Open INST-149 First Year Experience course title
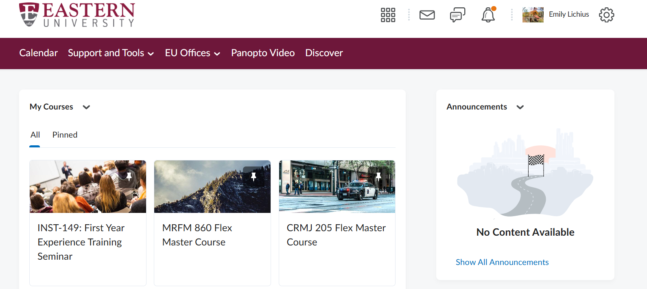 pos(81,242)
